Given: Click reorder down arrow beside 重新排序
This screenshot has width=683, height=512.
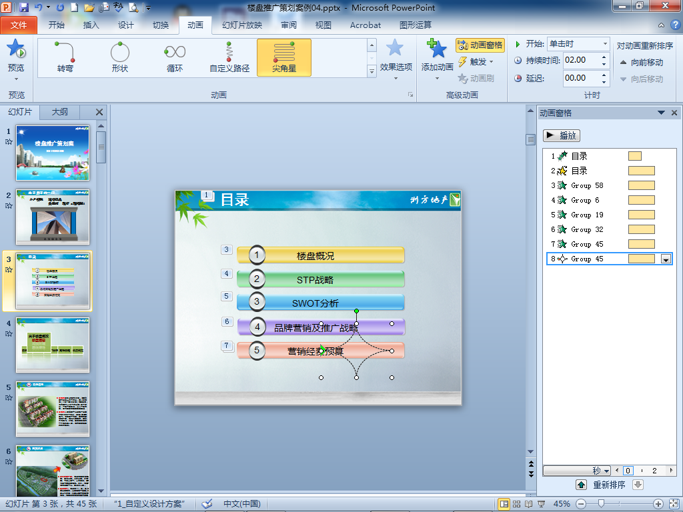Looking at the screenshot, I should point(638,485).
